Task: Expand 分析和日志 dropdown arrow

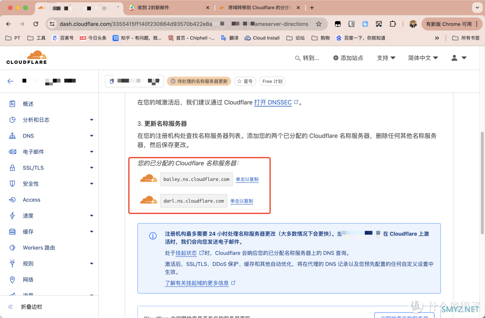Action: click(92, 120)
